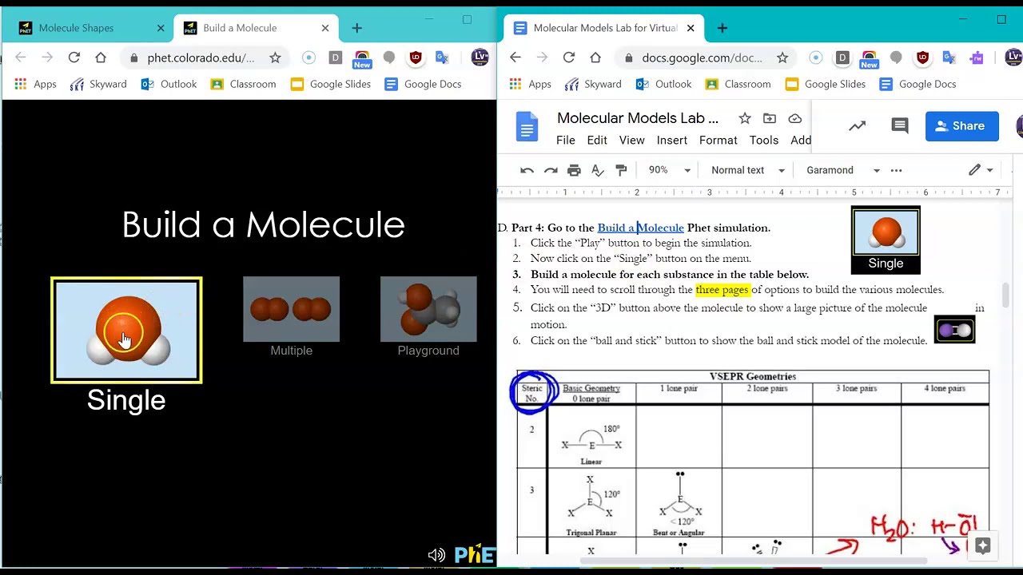Click the docs.google.com address bar
1023x575 pixels.
coord(703,57)
